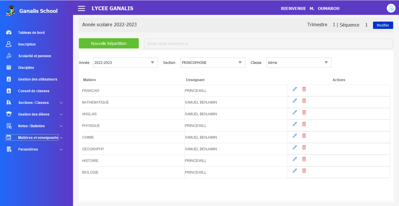
Task: Delete the GEOGRAPHY row trash icon
Action: pyautogui.click(x=304, y=147)
